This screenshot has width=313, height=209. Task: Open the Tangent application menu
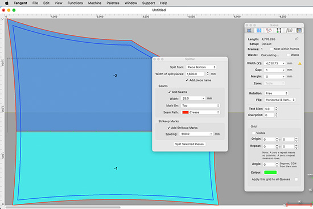(20, 3)
